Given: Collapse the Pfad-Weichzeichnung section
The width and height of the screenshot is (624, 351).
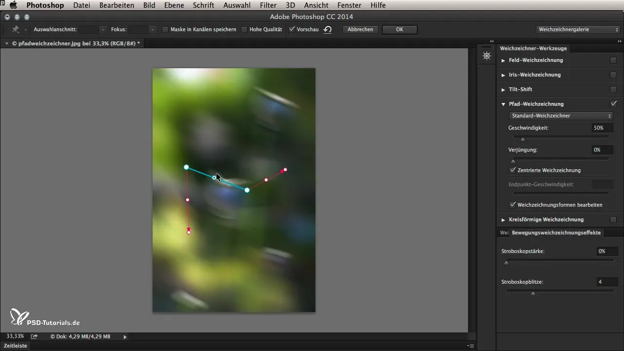Looking at the screenshot, I should 504,104.
